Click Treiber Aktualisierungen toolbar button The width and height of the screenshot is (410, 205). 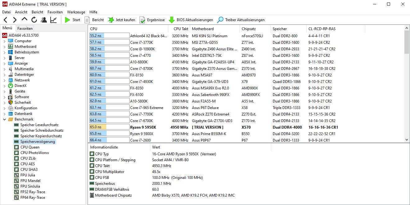[x=241, y=20]
